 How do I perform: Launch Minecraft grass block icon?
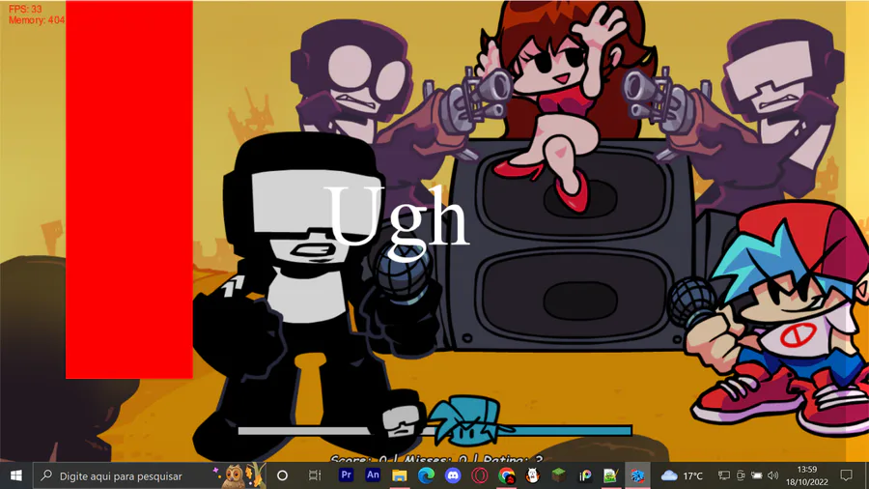coord(559,475)
